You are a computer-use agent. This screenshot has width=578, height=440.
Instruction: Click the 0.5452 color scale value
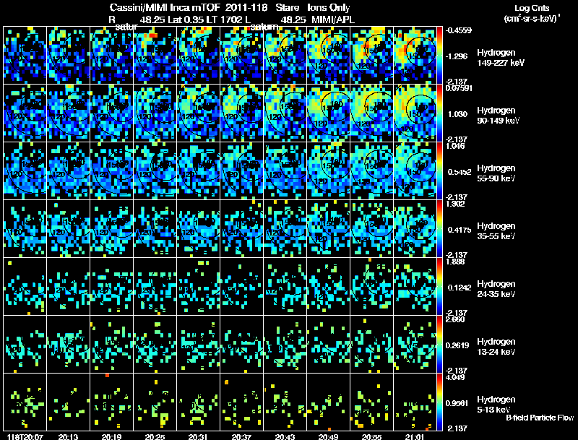(460, 172)
